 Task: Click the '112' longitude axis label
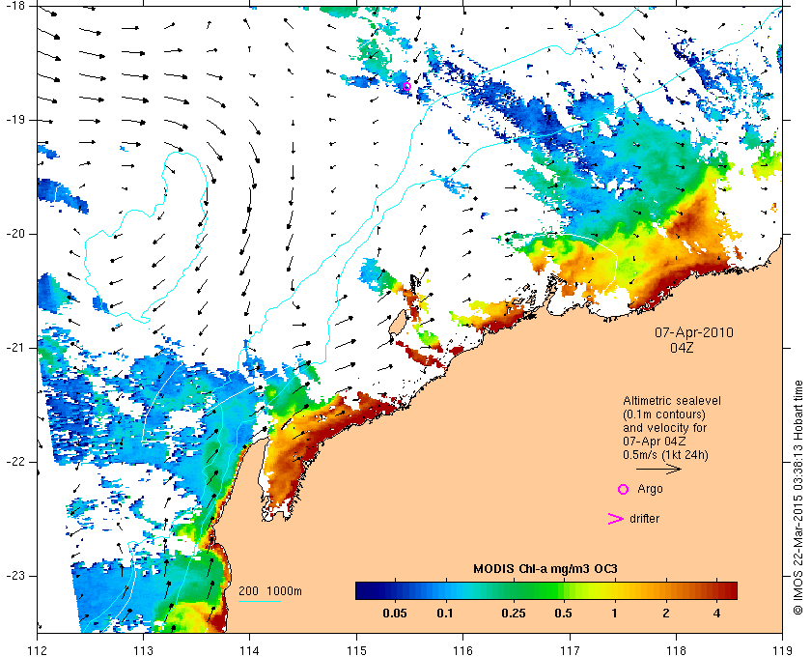click(38, 650)
